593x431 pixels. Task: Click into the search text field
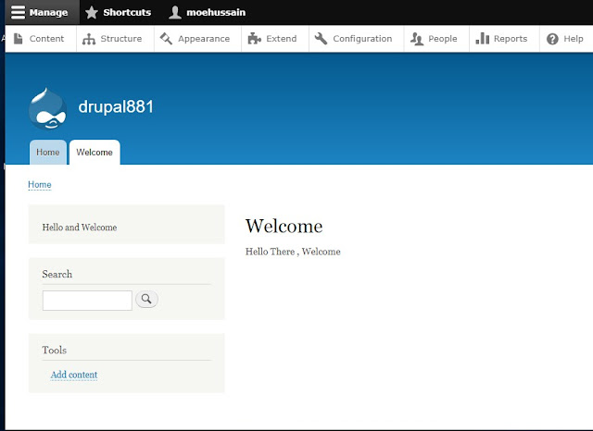click(x=87, y=301)
